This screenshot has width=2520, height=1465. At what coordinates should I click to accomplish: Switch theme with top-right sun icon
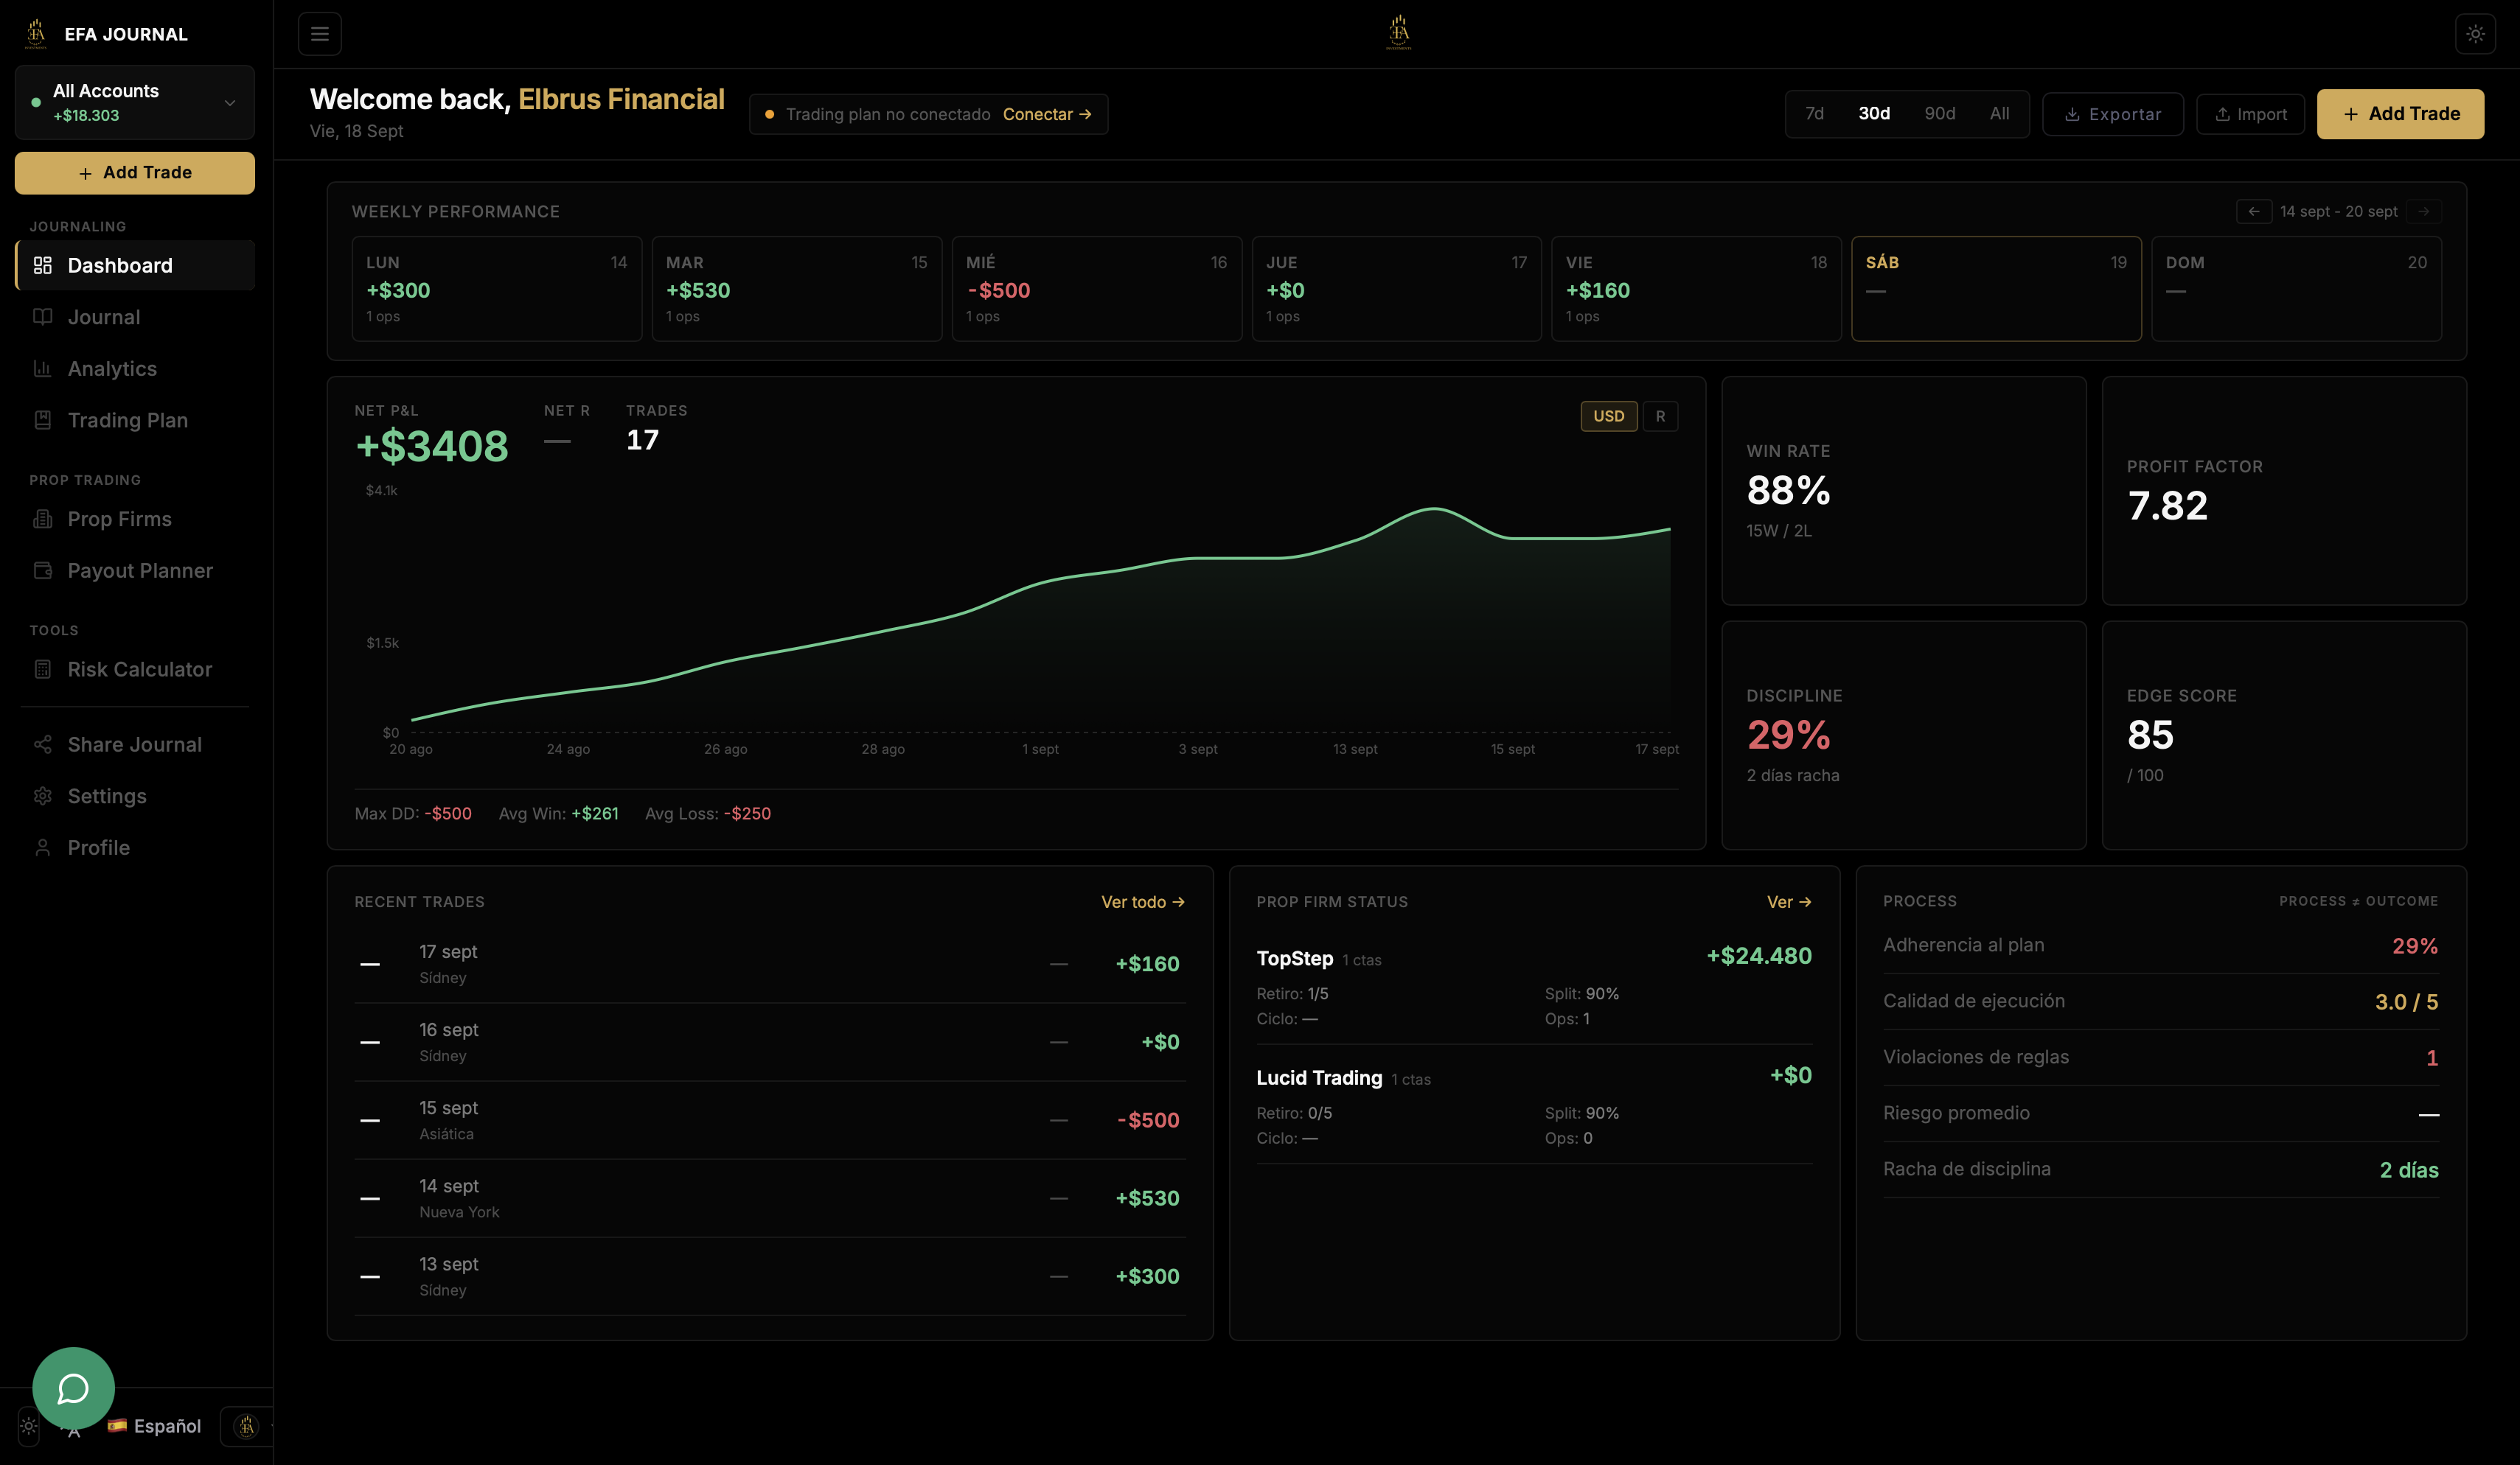point(2475,34)
